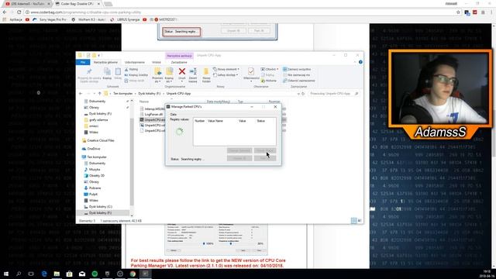Image resolution: width=496 pixels, height=279 pixels.
Task: Open Aplikacje bookmarks shortcut
Action: click(x=13, y=19)
